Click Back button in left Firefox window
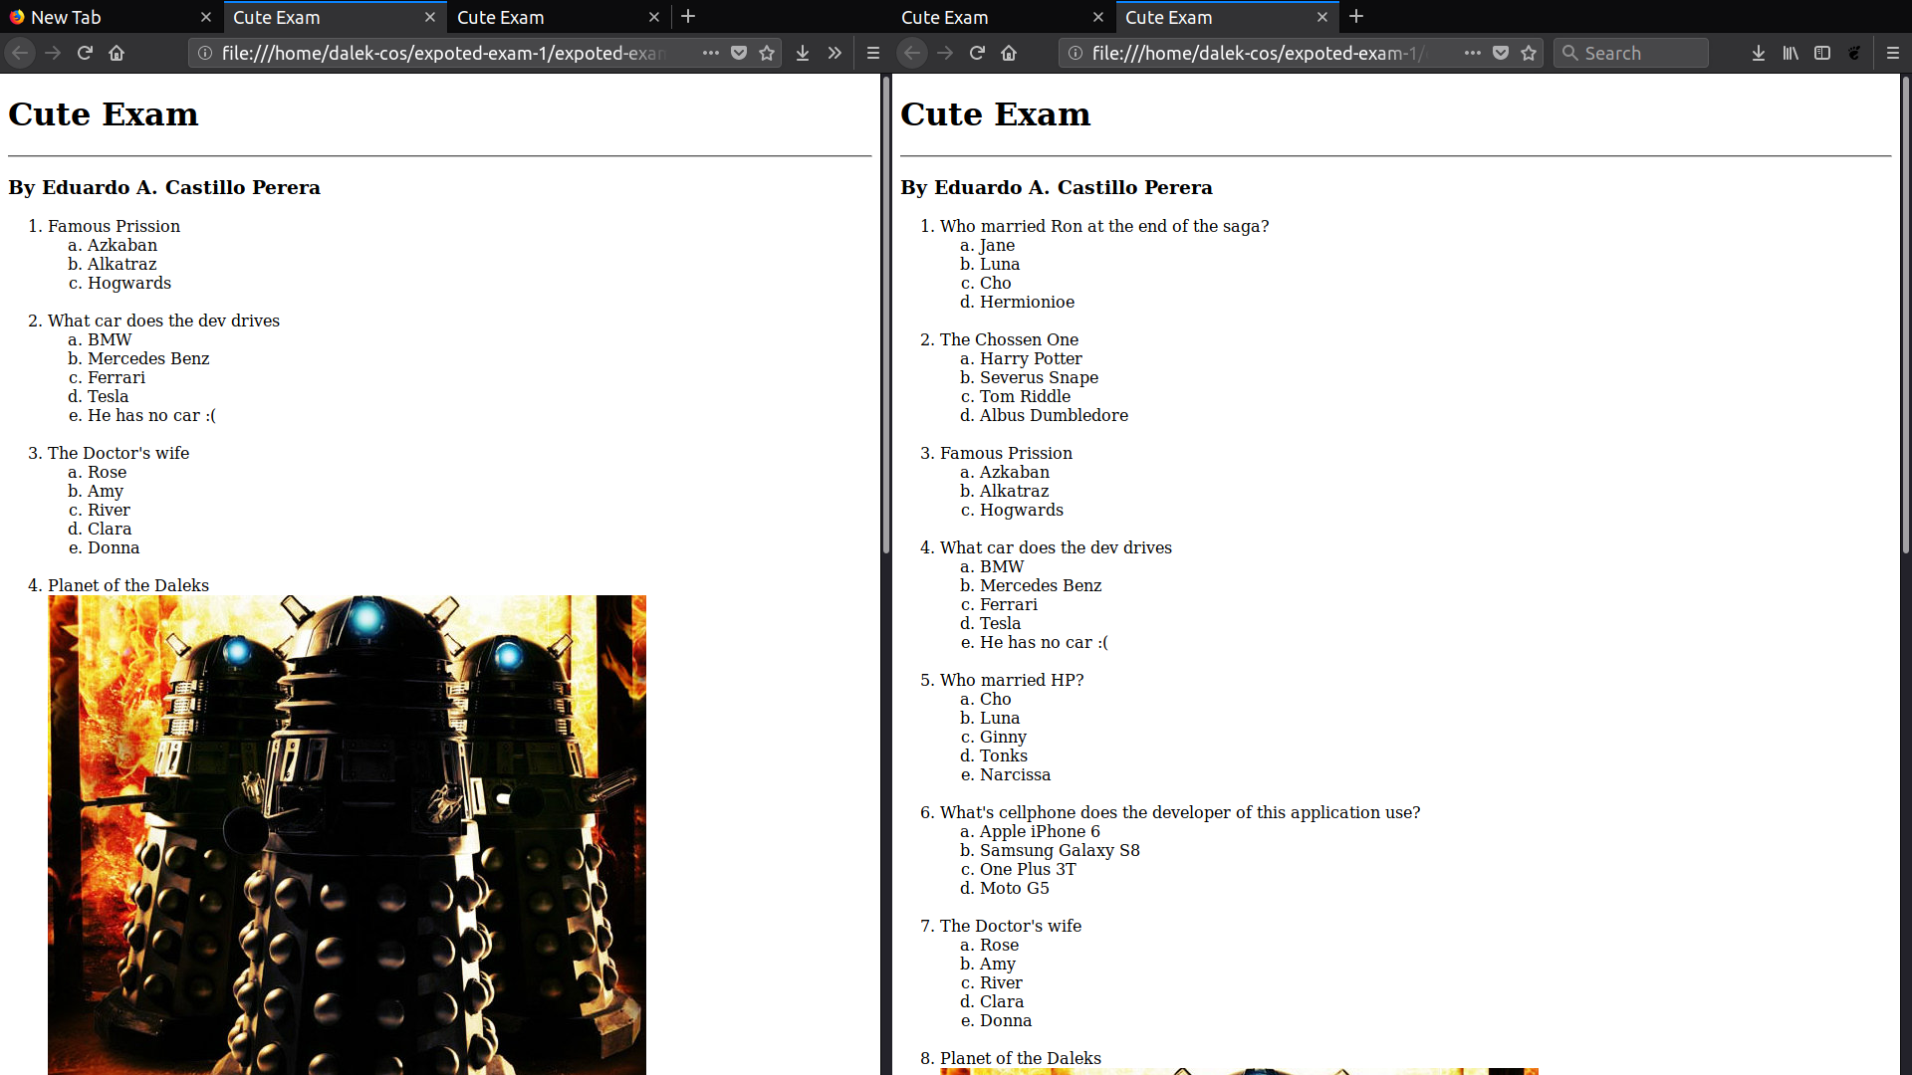Image resolution: width=1912 pixels, height=1075 pixels. (20, 53)
